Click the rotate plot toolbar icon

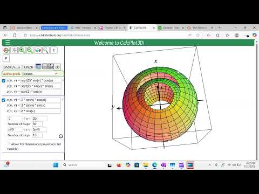(x=6, y=50)
